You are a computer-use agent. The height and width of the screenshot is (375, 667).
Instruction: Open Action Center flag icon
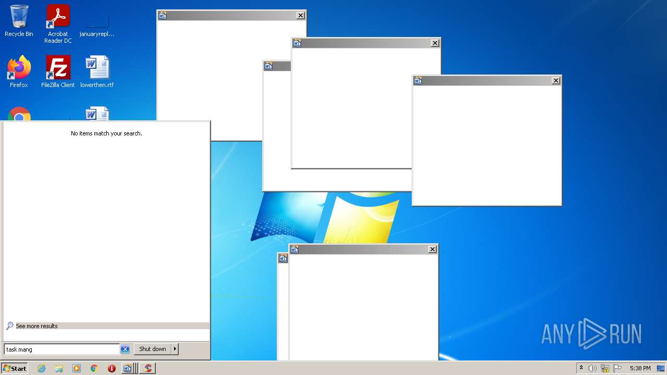pos(617,368)
